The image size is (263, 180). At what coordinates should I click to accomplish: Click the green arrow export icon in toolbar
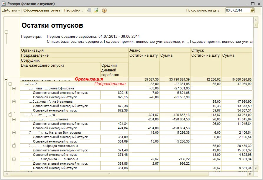(x=96, y=10)
